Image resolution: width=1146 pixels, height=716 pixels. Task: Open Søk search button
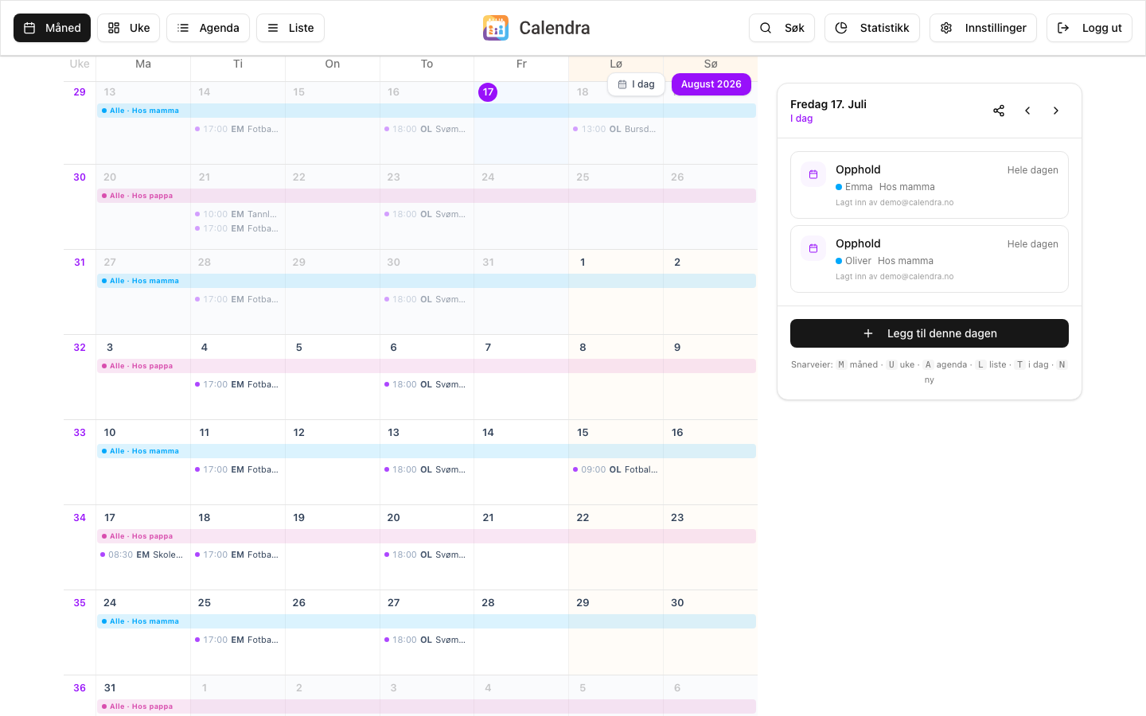[782, 28]
